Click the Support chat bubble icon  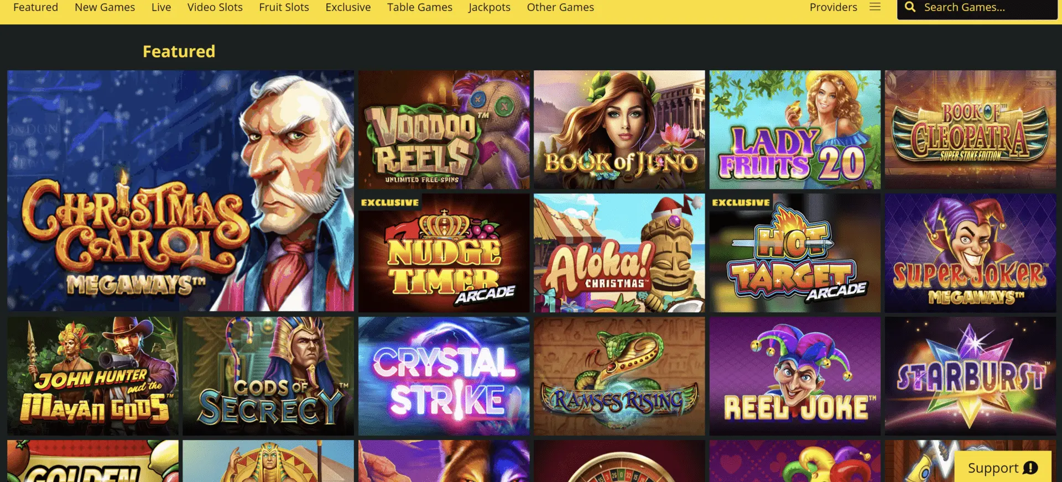(1030, 468)
